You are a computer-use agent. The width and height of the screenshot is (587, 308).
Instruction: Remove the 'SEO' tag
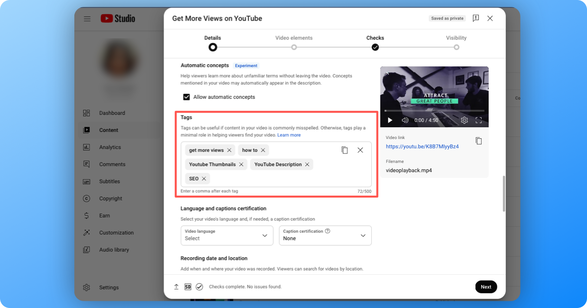(x=204, y=178)
